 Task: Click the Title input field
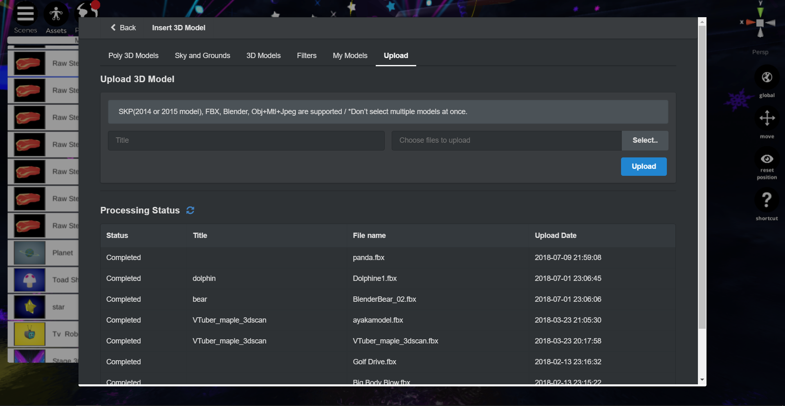[246, 140]
